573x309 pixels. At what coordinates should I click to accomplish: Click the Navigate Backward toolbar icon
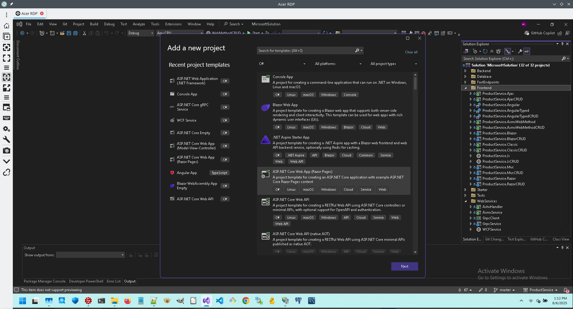tap(22, 33)
